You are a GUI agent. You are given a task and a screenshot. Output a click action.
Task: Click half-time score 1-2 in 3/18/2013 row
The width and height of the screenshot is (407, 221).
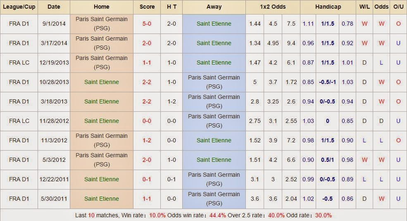171,101
